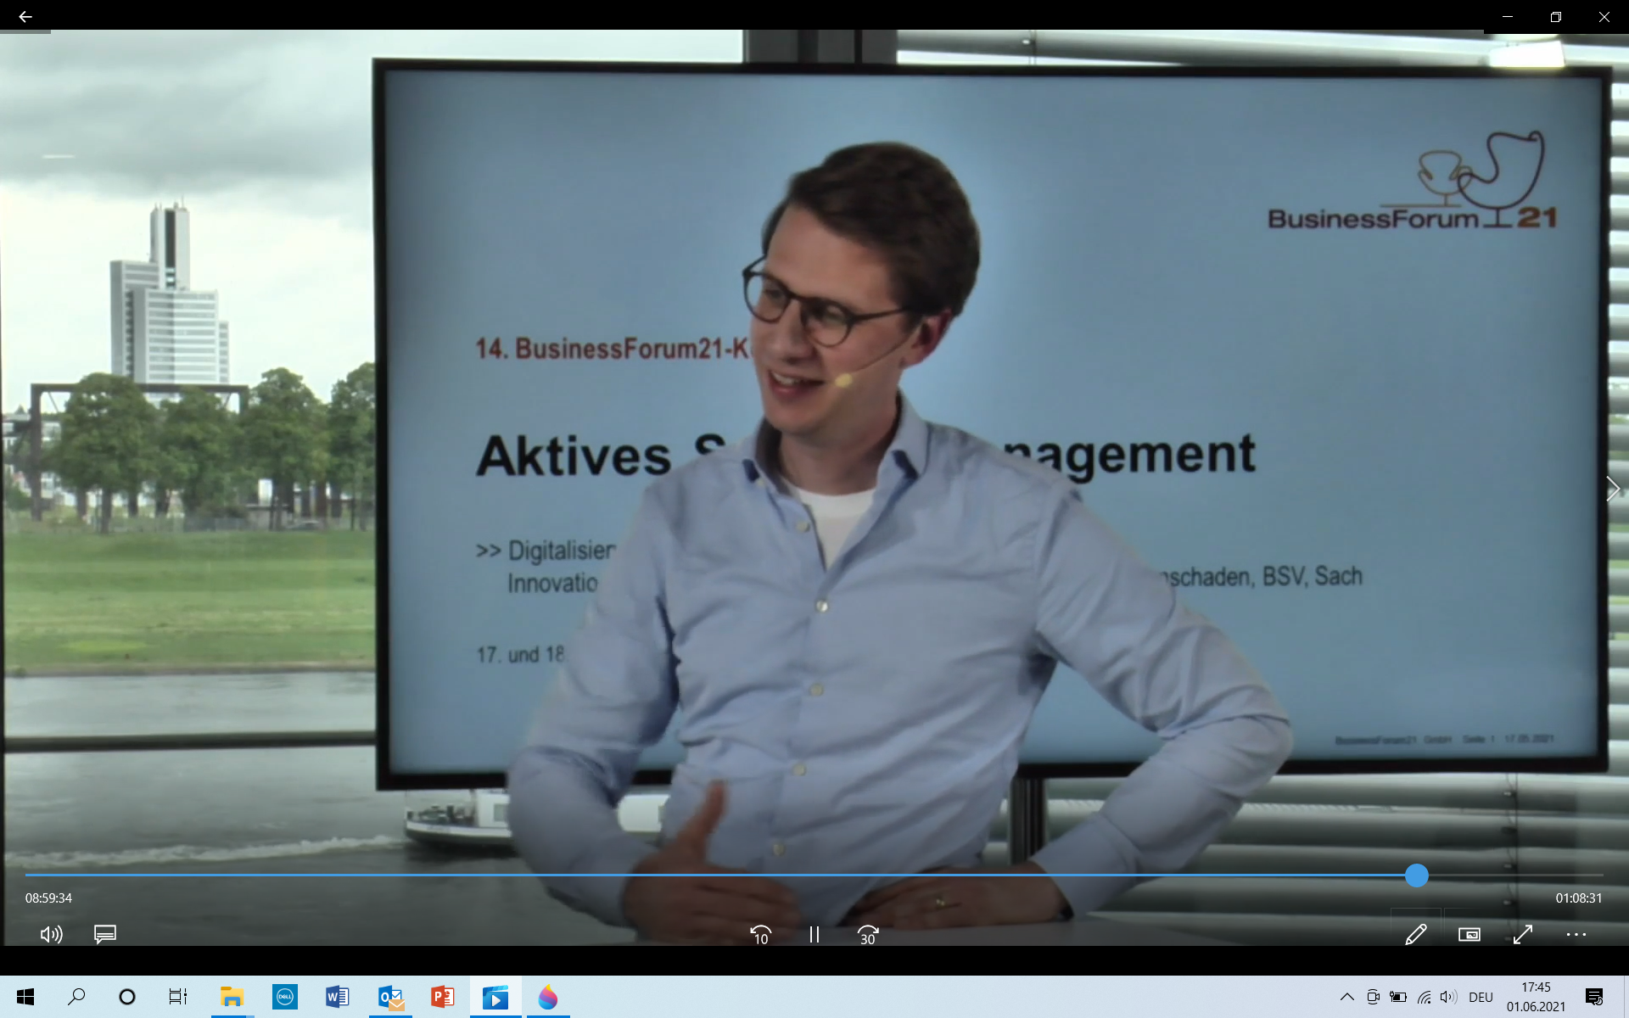Open Windows Start menu
Image resolution: width=1629 pixels, height=1018 pixels.
[25, 997]
